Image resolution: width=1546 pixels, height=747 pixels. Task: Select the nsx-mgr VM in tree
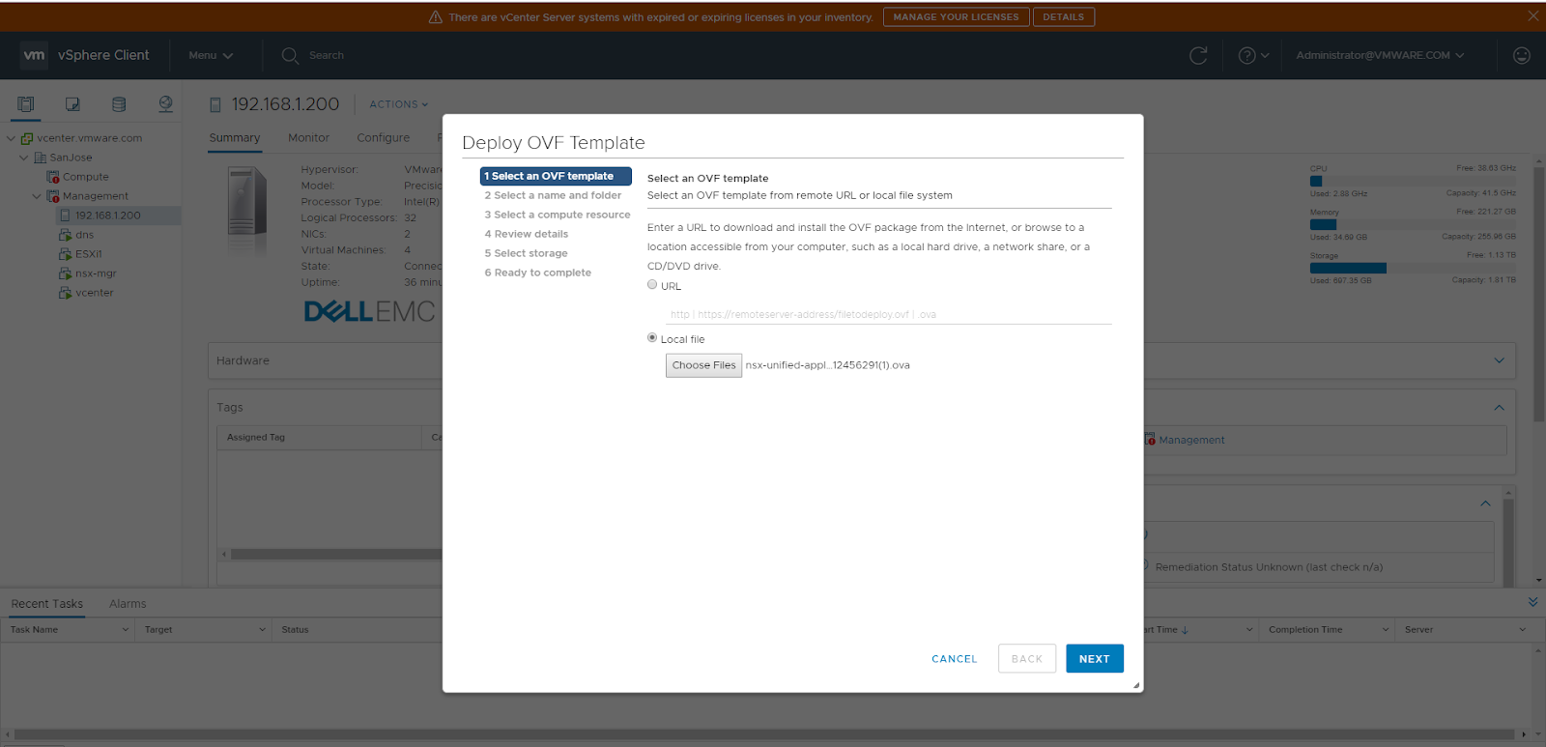(x=96, y=273)
